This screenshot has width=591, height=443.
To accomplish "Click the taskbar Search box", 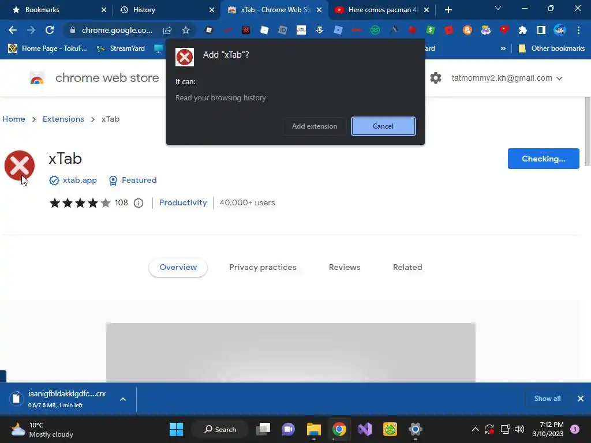I will point(220,429).
